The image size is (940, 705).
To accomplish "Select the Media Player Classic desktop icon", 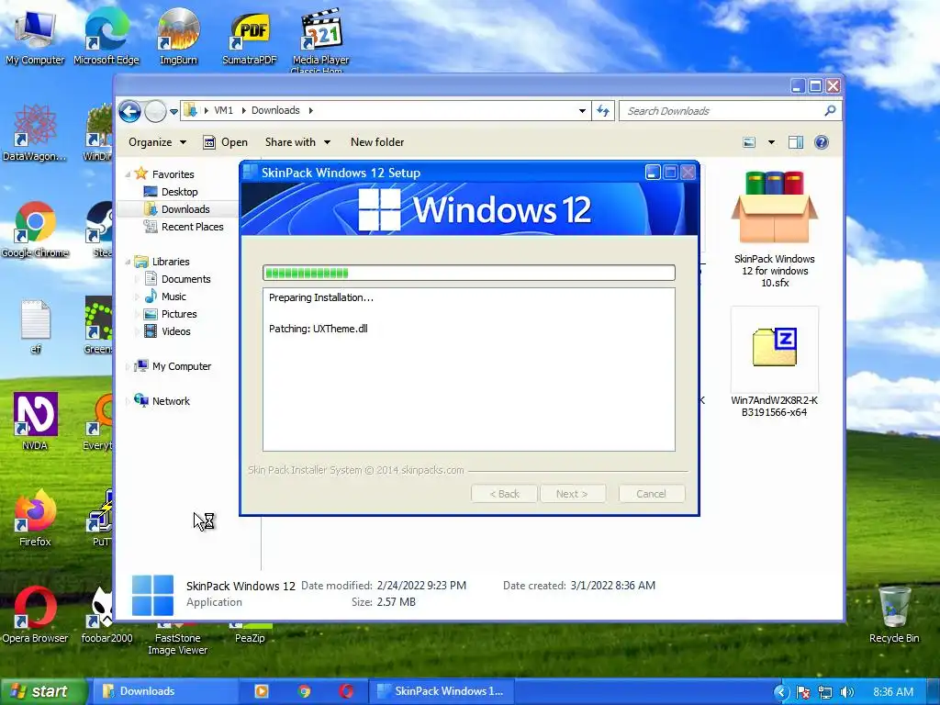I will click(x=320, y=39).
